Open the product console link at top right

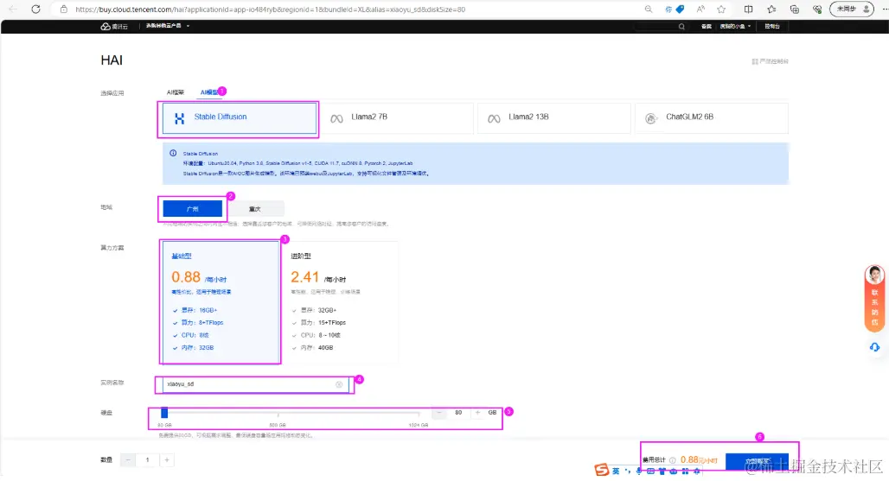770,61
